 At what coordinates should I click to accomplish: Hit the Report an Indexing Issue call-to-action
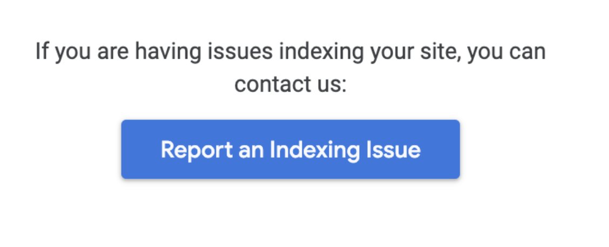point(290,149)
